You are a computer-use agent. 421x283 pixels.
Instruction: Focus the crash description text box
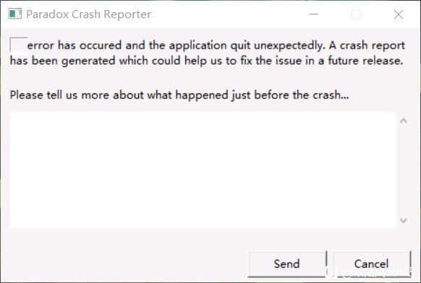pyautogui.click(x=203, y=170)
